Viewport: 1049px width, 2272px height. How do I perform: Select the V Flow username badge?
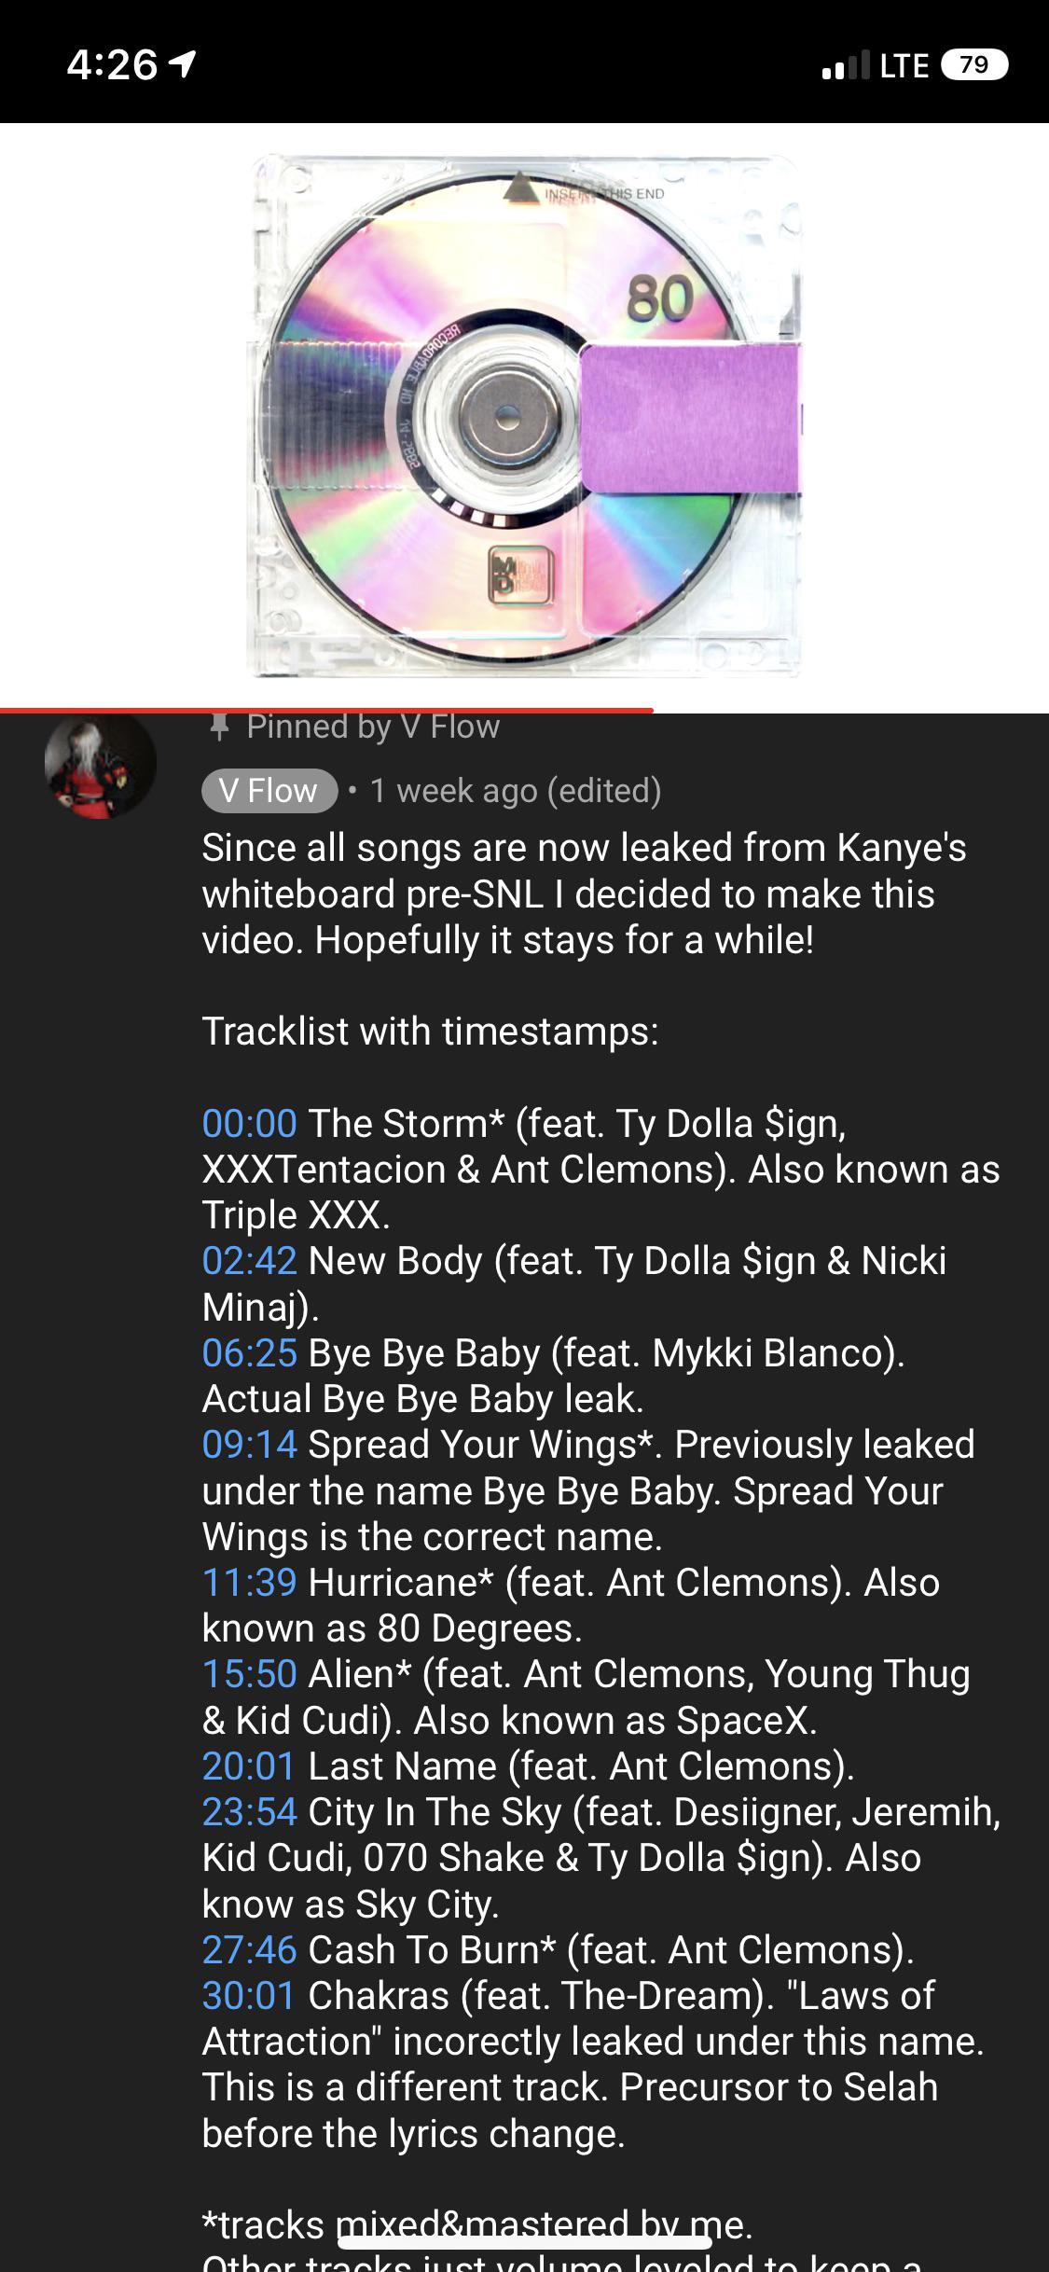coord(267,791)
